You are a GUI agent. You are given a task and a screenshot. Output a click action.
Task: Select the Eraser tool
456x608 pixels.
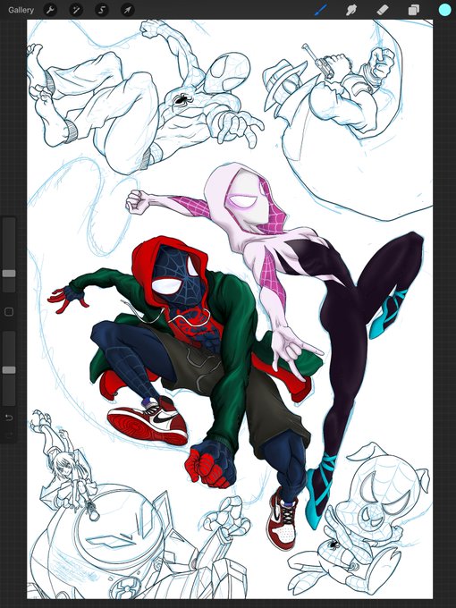(x=383, y=10)
